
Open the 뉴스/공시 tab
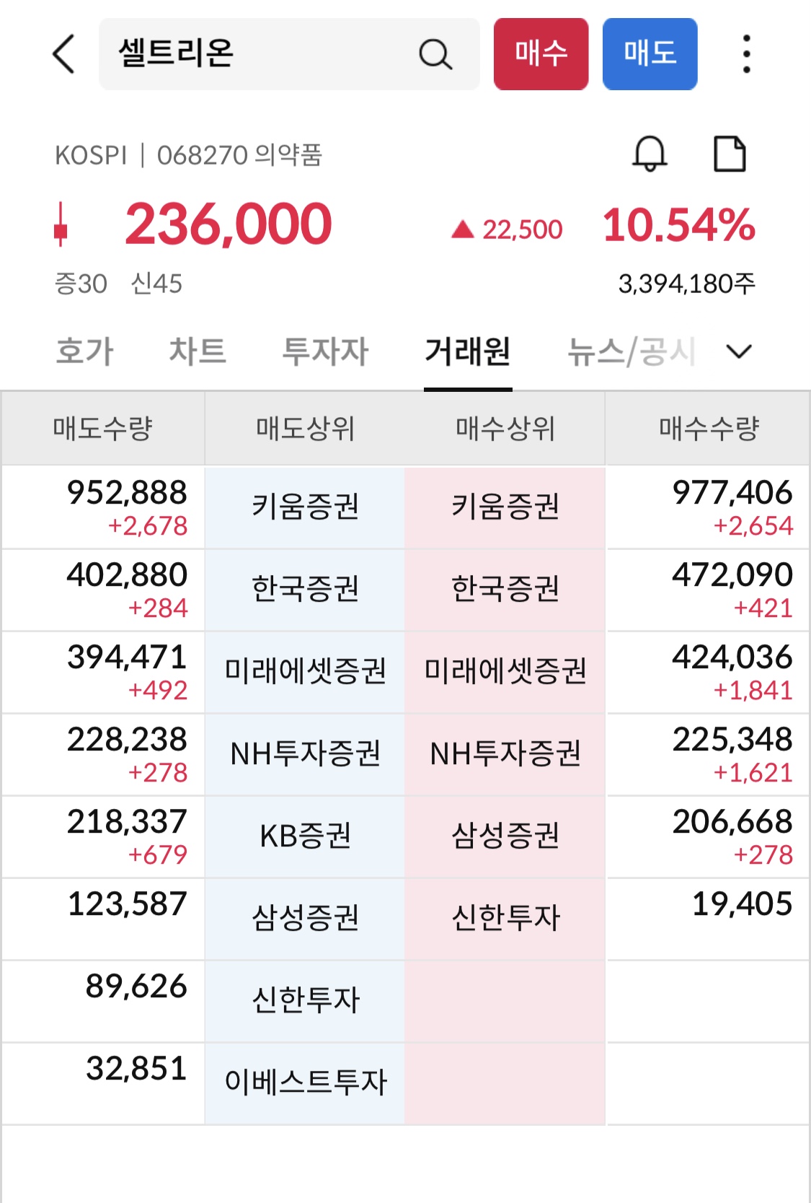(x=631, y=351)
